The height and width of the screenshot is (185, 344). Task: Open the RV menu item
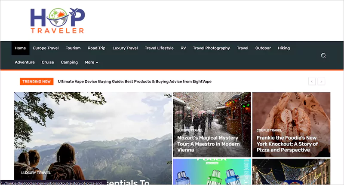(x=183, y=48)
